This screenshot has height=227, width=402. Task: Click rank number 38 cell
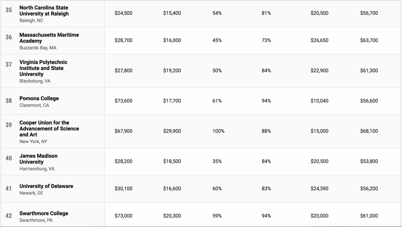[x=9, y=101]
